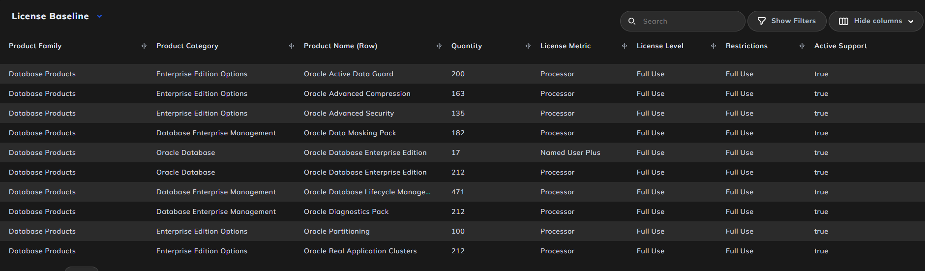Focus the Search input field
This screenshot has height=271, width=925.
coord(683,21)
